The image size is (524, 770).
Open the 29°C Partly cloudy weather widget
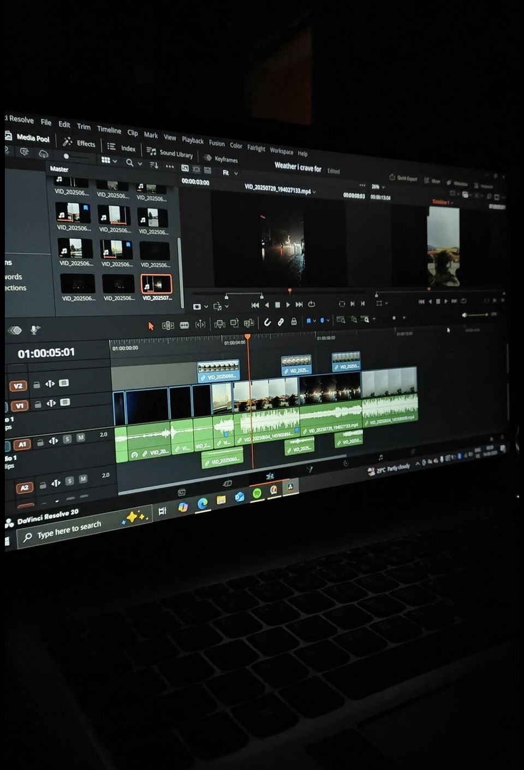click(x=389, y=469)
